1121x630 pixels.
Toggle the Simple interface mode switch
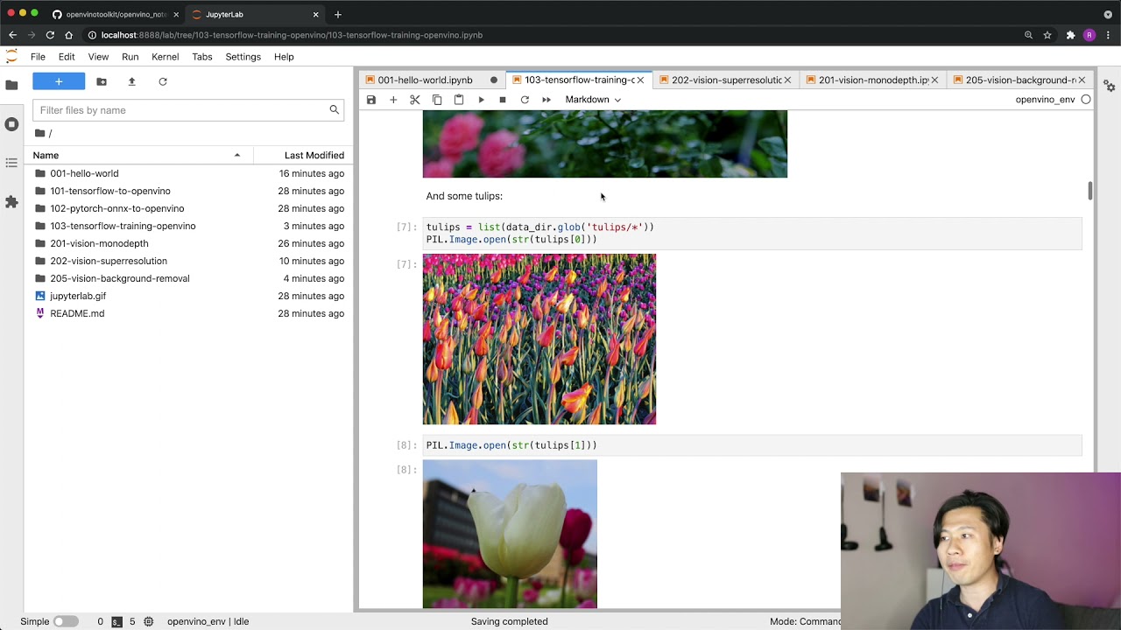coord(66,621)
